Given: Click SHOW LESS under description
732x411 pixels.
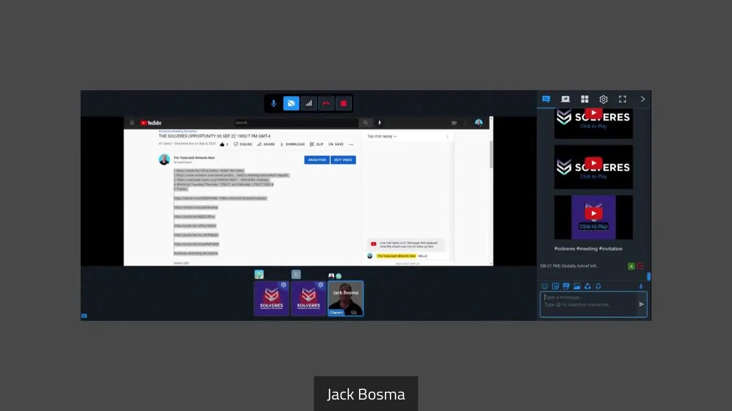Looking at the screenshot, I should click(x=181, y=263).
